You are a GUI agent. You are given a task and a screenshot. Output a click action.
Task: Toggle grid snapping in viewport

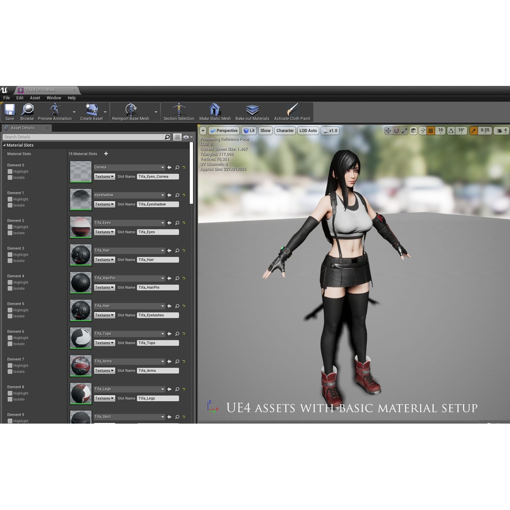[431, 131]
